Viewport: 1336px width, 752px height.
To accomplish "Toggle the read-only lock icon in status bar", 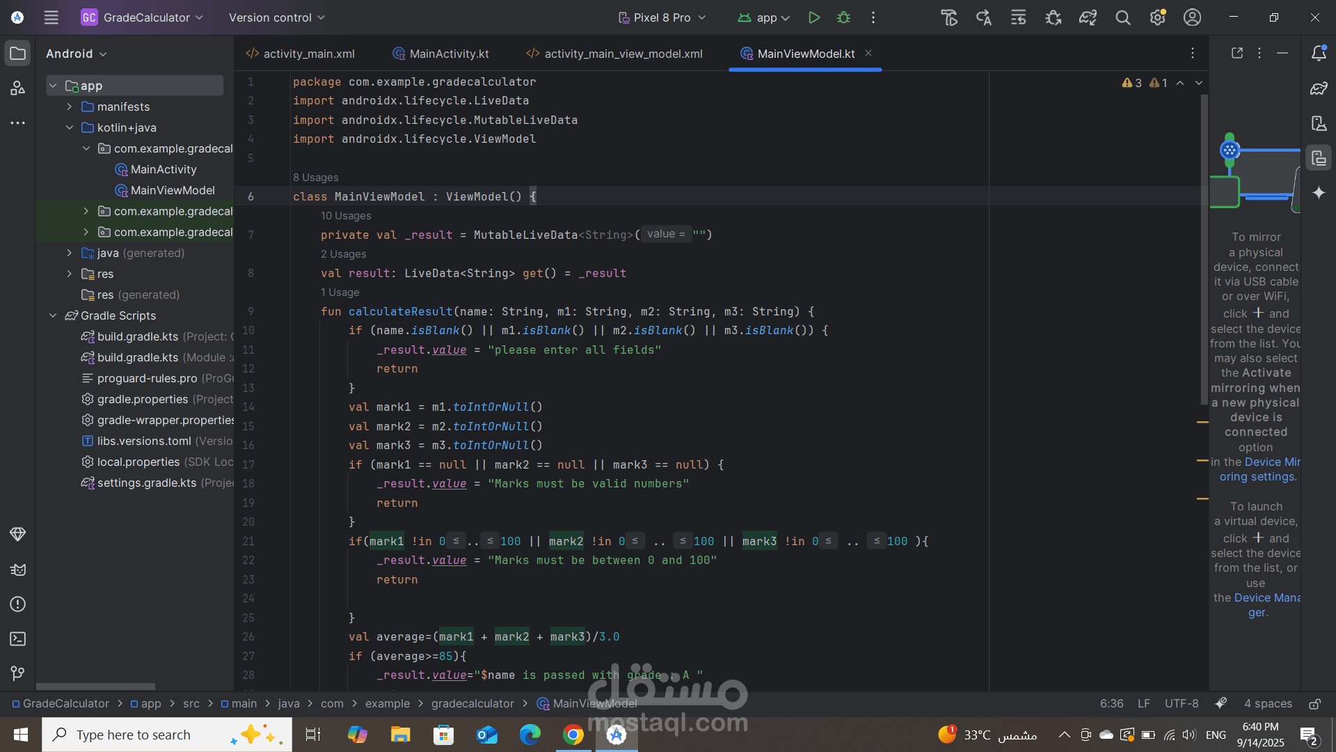I will click(1314, 704).
